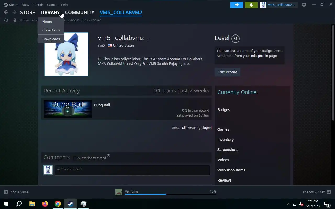Click the avatar icon by account name
The width and height of the screenshot is (335, 209).
tap(263, 5)
